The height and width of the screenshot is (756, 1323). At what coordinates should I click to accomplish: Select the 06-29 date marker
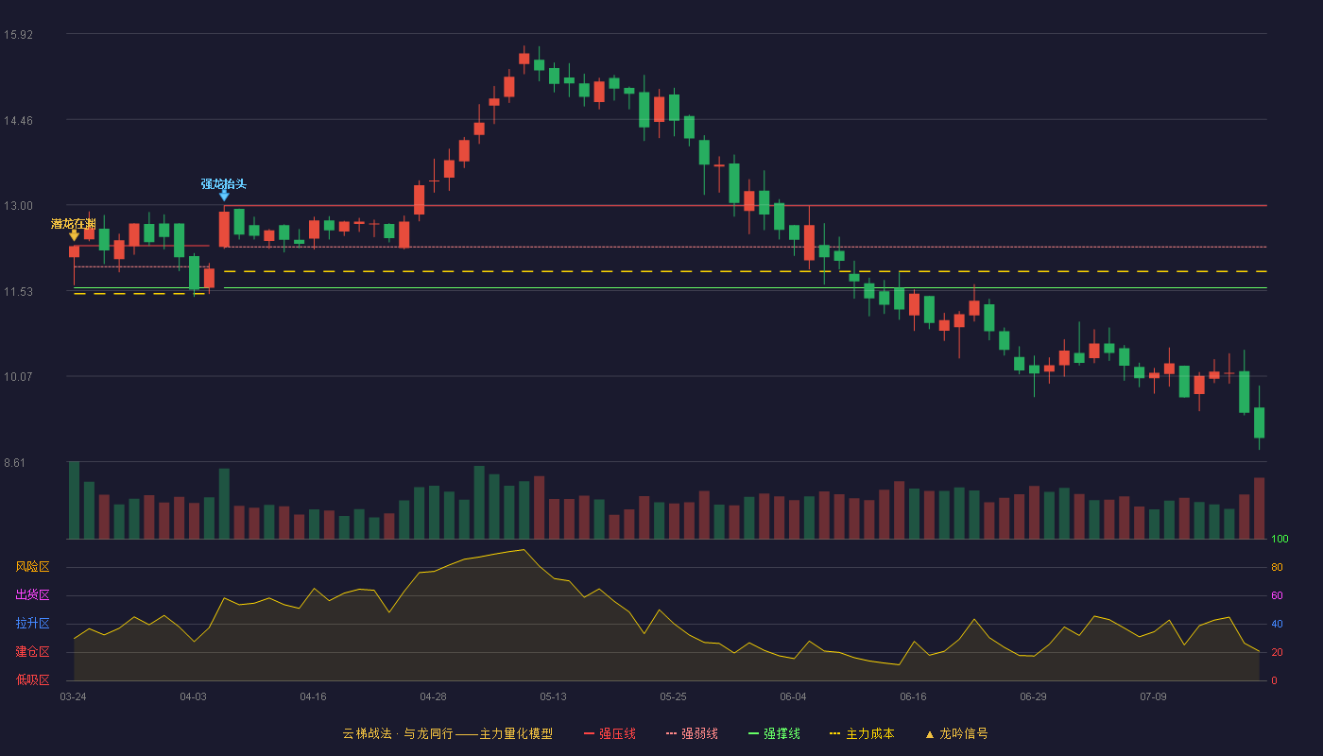tap(1033, 696)
